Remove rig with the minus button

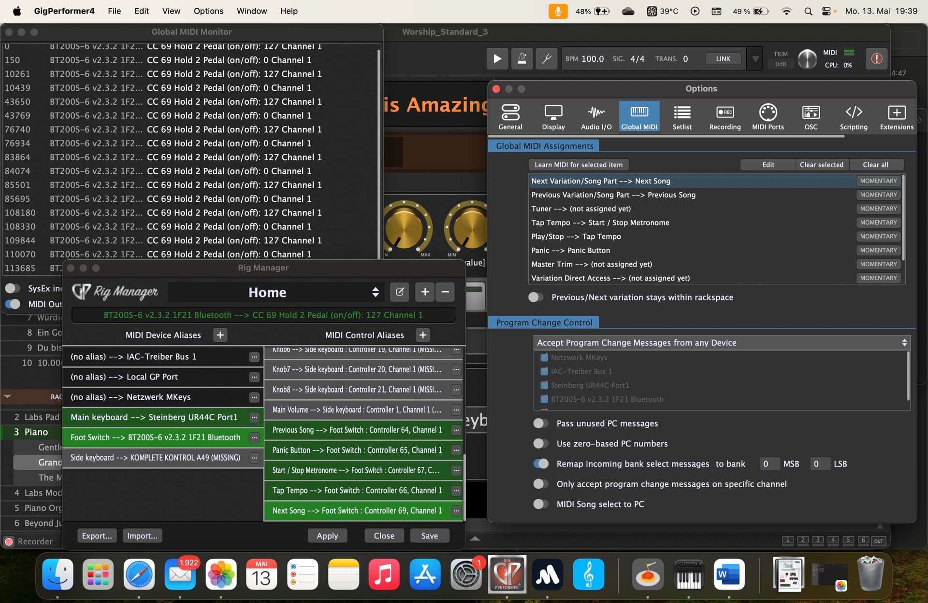pos(445,292)
